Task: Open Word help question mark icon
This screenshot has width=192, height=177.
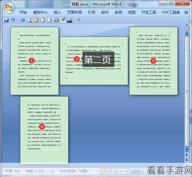Action: (x=186, y=12)
